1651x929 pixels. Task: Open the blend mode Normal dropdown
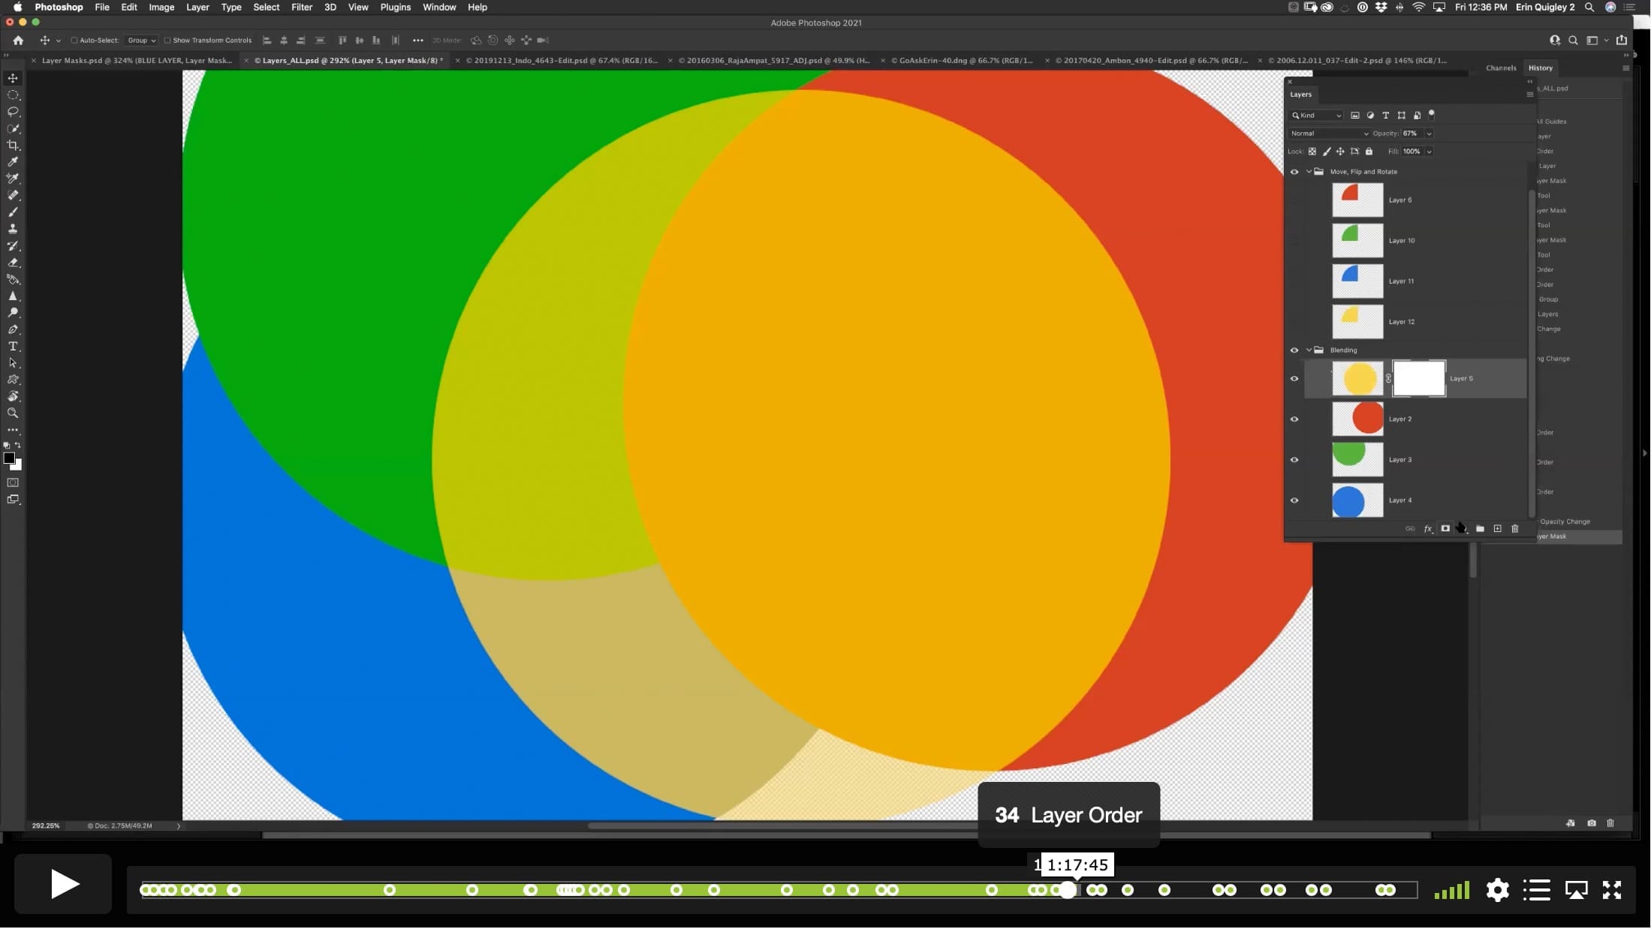click(x=1329, y=134)
